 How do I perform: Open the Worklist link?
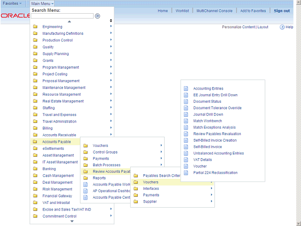[182, 11]
